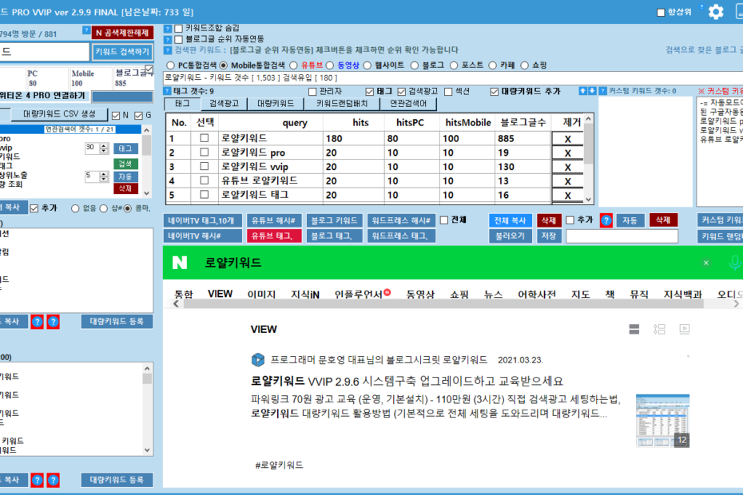Select the 유튜브 radio button
The height and width of the screenshot is (495, 743).
[294, 65]
